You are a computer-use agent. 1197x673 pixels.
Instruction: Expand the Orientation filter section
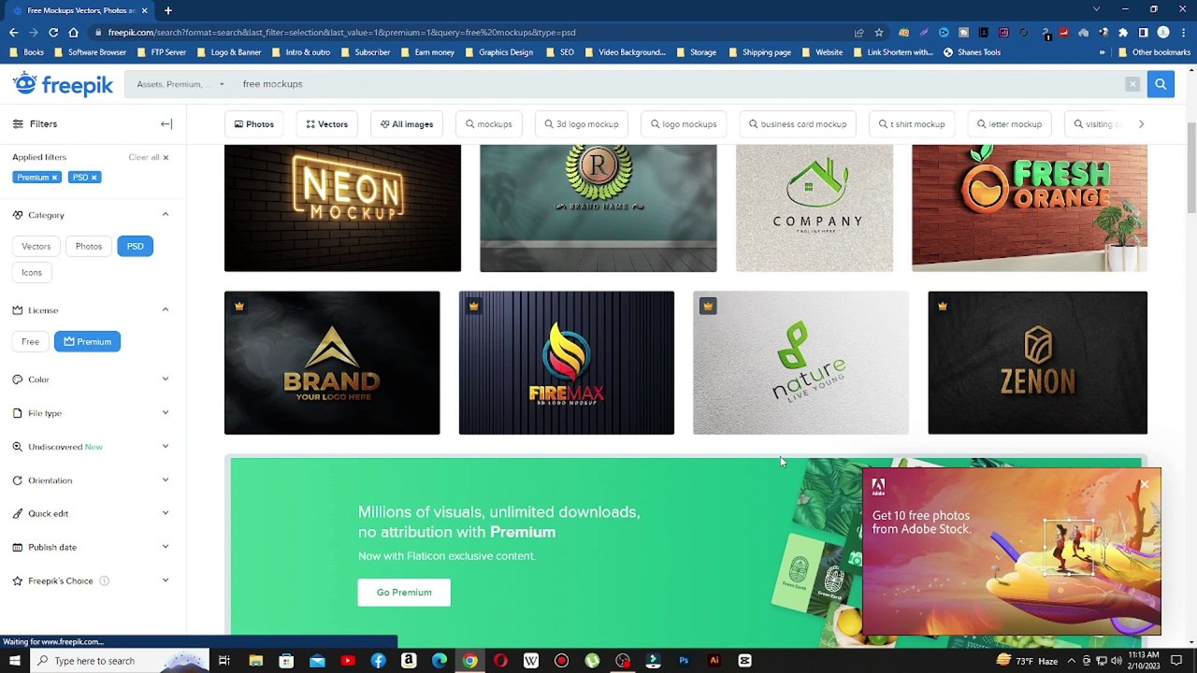pyautogui.click(x=166, y=480)
